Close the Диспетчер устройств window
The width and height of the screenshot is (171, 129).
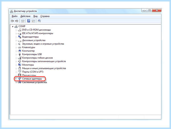coord(157,10)
